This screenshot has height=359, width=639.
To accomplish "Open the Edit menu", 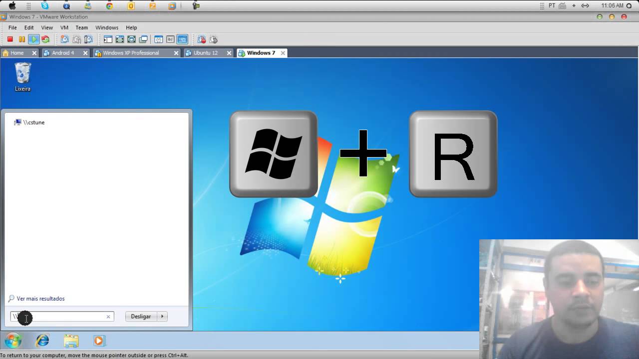I will [x=29, y=27].
